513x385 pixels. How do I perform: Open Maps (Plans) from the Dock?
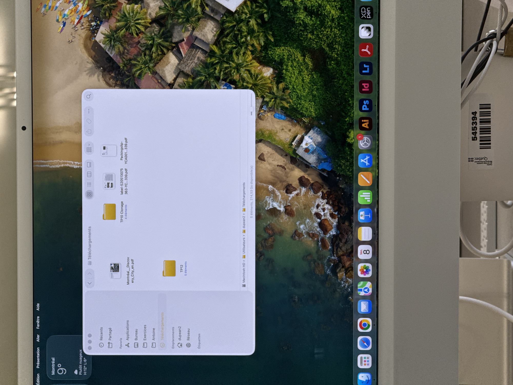365,288
